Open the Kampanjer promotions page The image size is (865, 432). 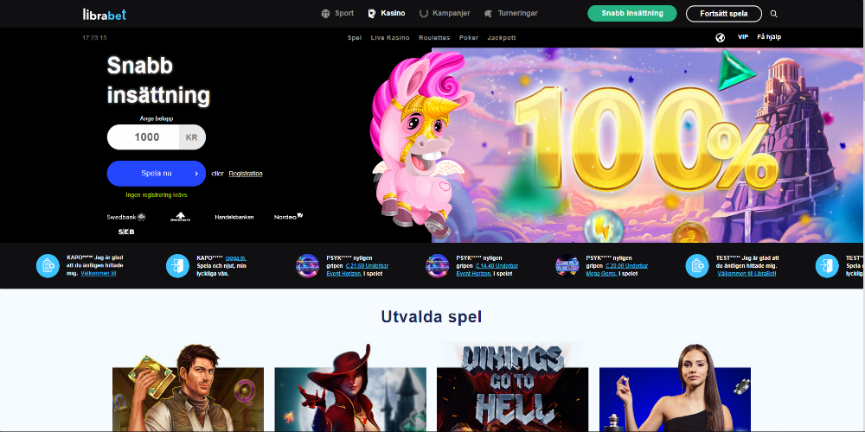coord(445,13)
